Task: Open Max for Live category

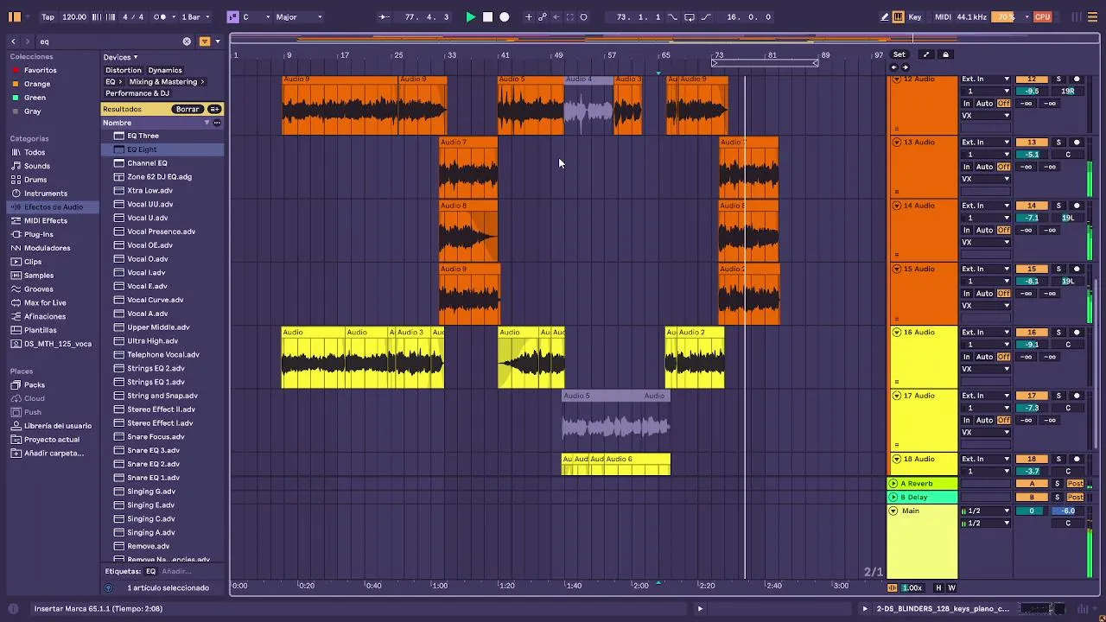Action: click(x=45, y=302)
